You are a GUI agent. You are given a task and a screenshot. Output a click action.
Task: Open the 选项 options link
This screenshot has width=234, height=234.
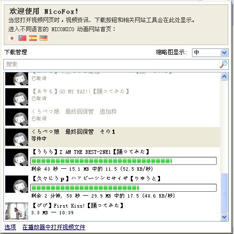tap(11, 227)
